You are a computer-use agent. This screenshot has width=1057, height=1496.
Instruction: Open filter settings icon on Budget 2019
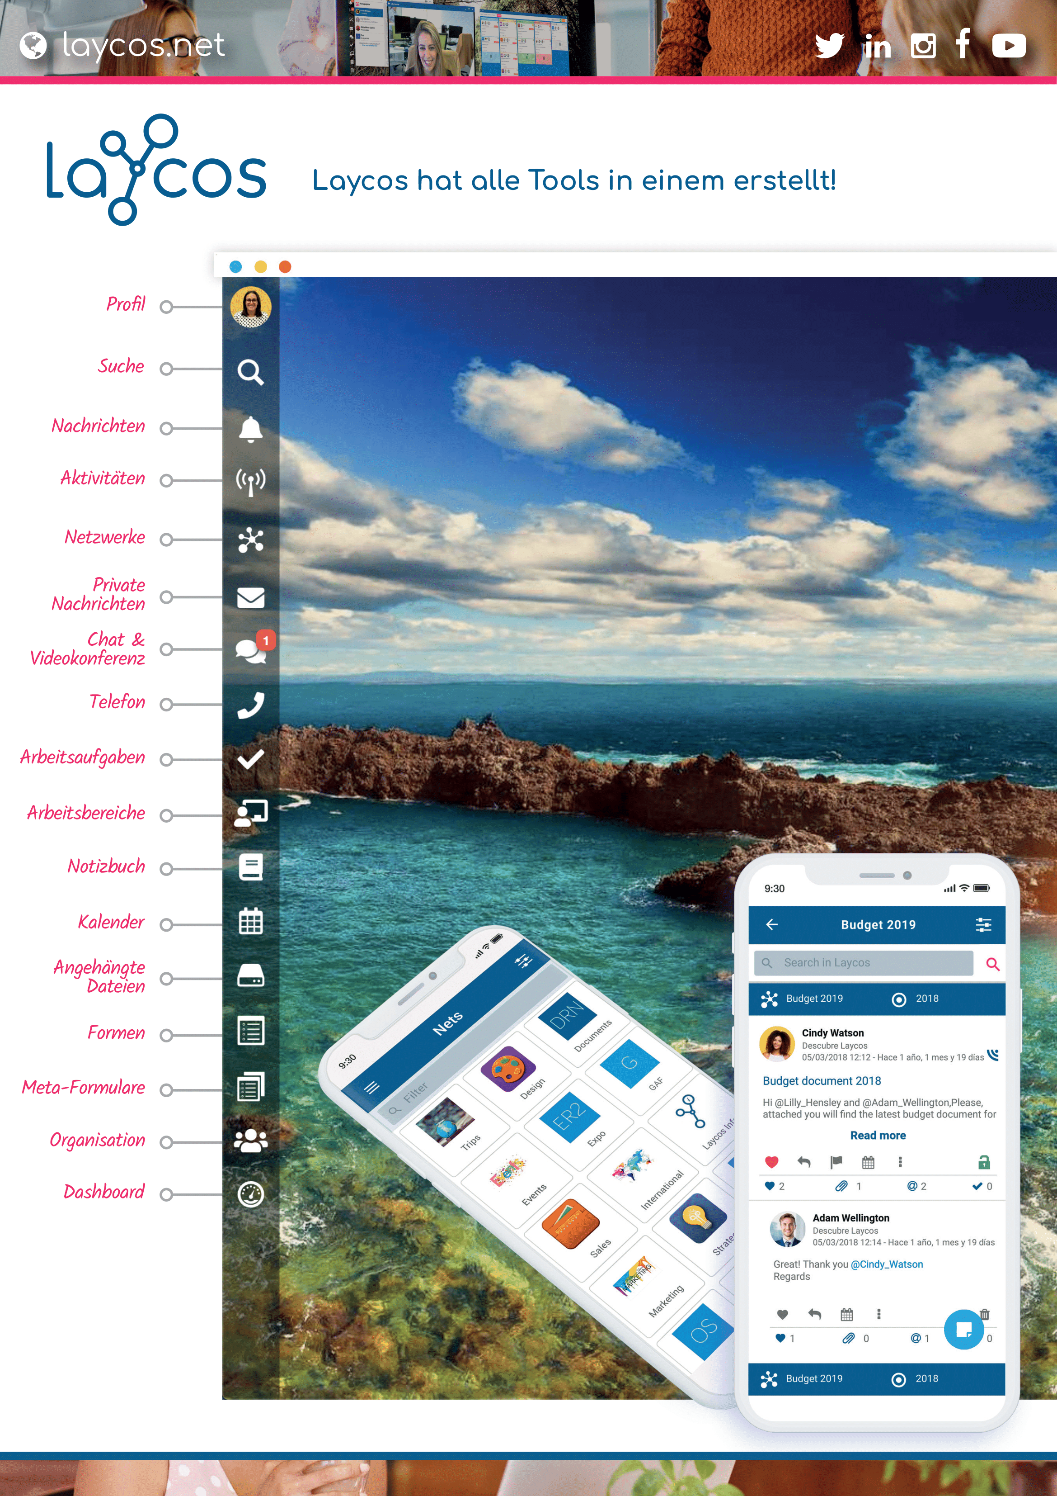[983, 924]
